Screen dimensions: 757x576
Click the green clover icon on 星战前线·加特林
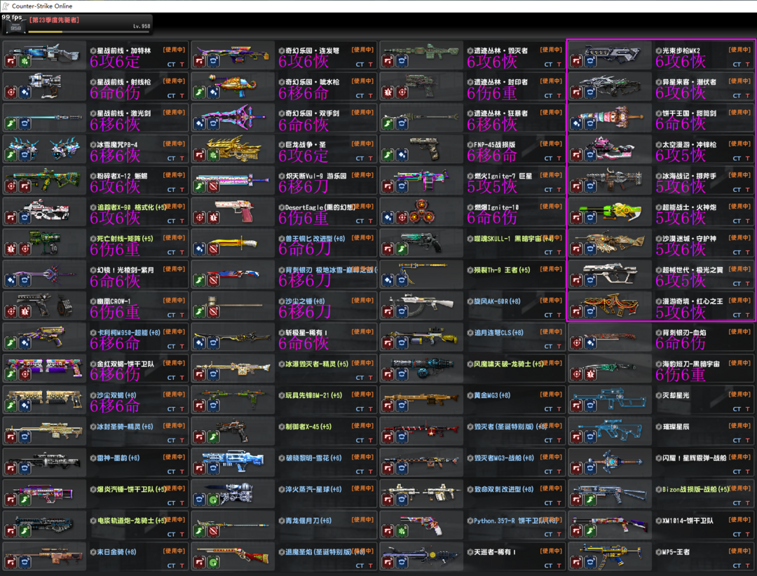tap(25, 62)
